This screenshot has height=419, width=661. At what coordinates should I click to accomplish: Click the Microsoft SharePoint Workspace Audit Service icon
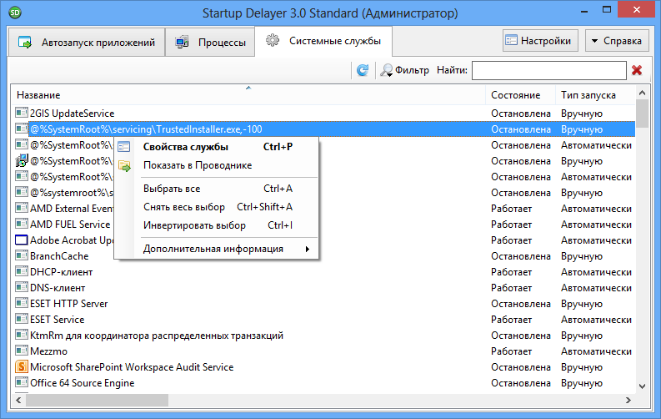tap(22, 367)
